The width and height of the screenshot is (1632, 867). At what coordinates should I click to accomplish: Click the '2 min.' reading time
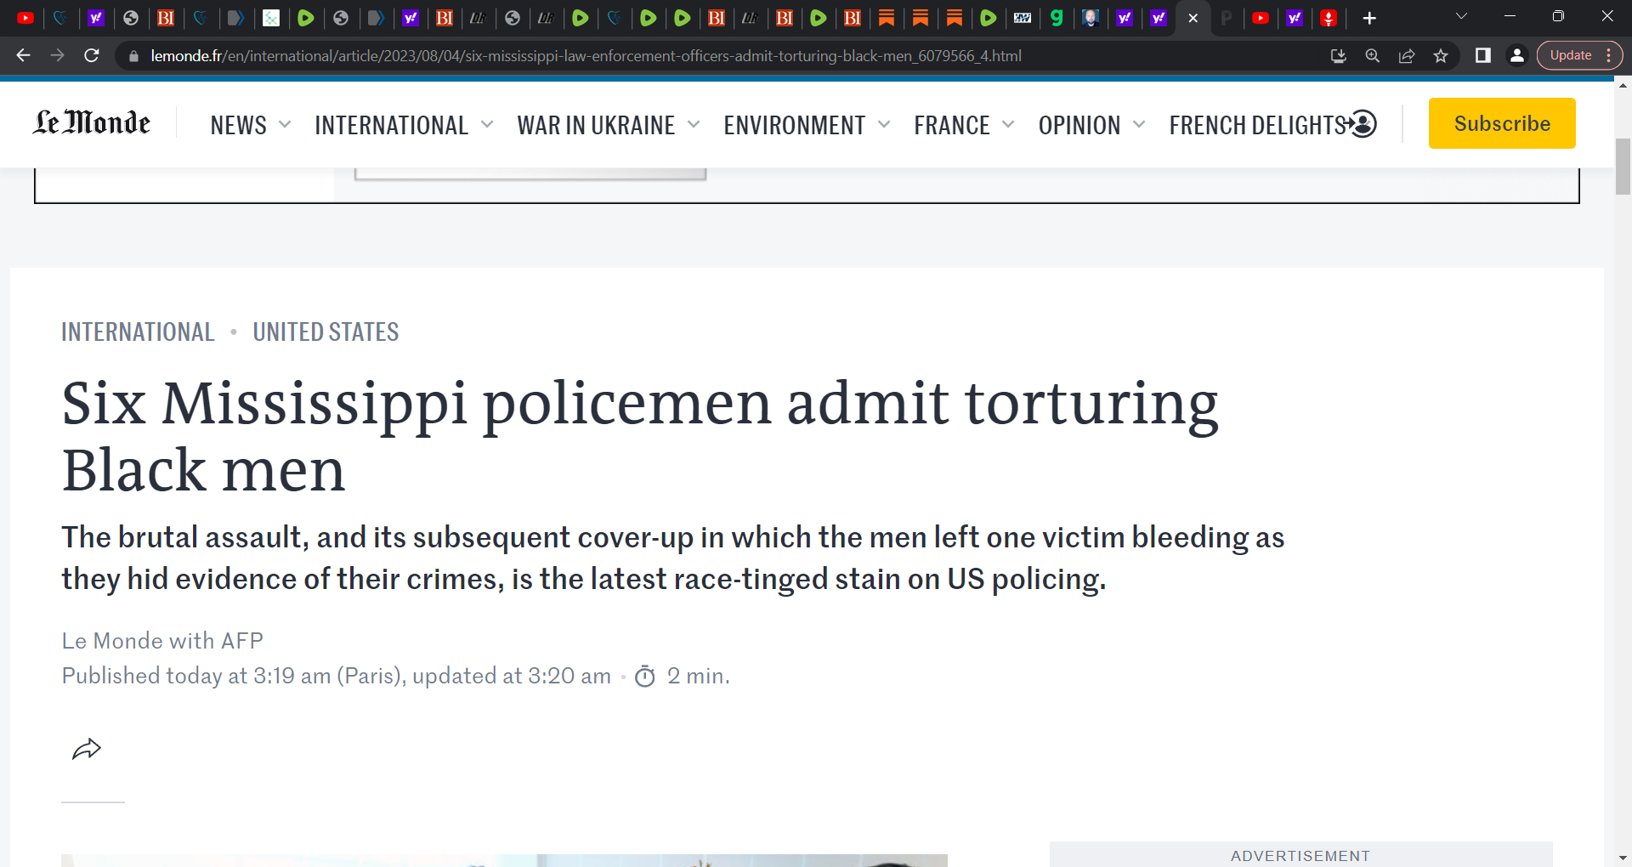[x=698, y=676]
